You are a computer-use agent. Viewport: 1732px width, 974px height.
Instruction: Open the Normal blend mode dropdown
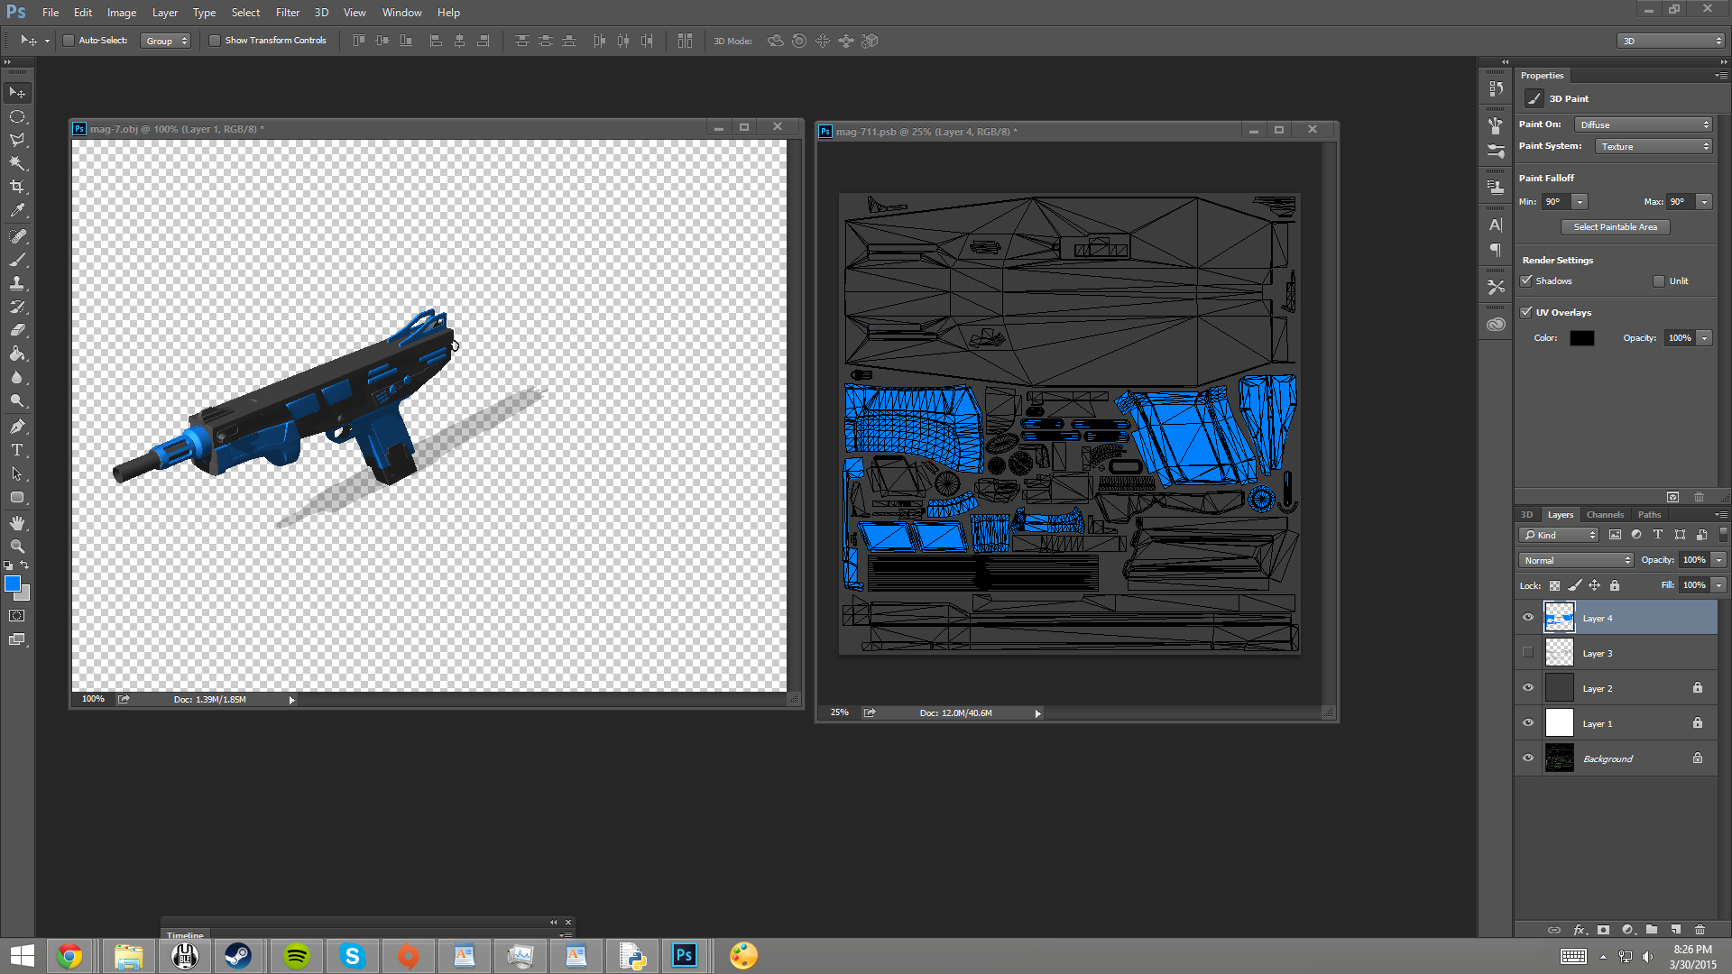pyautogui.click(x=1575, y=560)
